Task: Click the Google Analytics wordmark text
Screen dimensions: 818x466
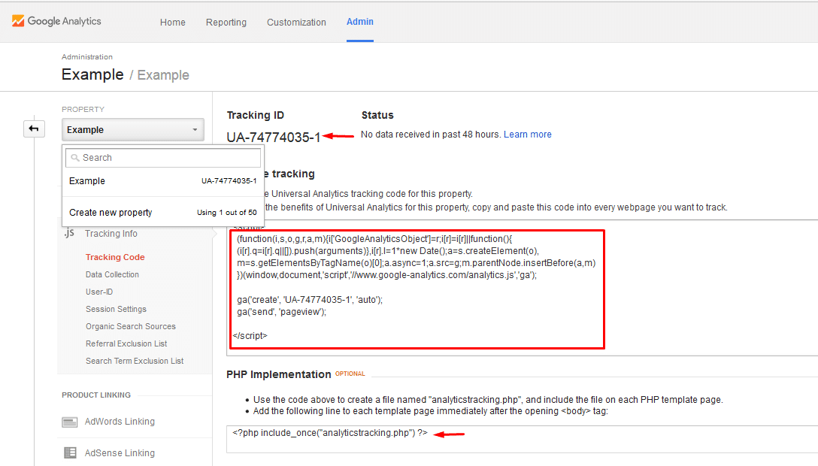Action: coord(64,21)
